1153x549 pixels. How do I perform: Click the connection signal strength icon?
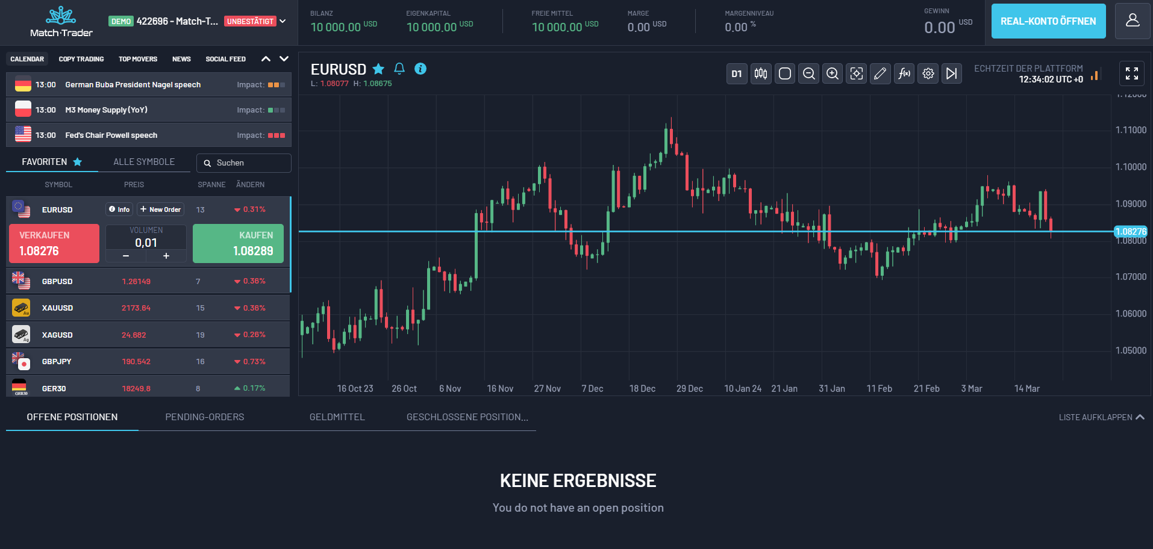click(1095, 75)
